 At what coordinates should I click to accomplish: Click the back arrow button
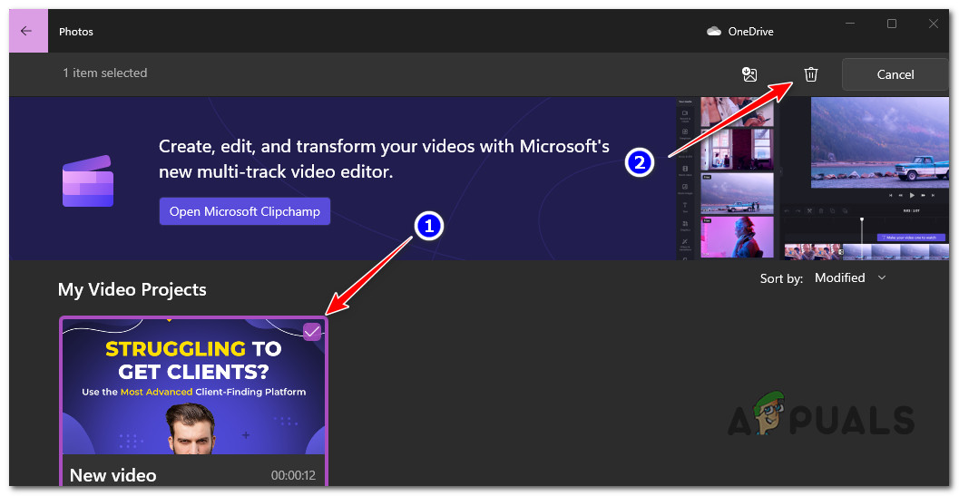pos(26,31)
